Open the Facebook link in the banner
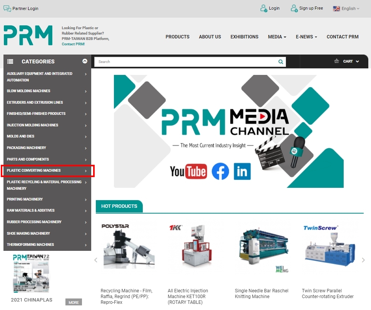This screenshot has height=310, width=371. 220,171
